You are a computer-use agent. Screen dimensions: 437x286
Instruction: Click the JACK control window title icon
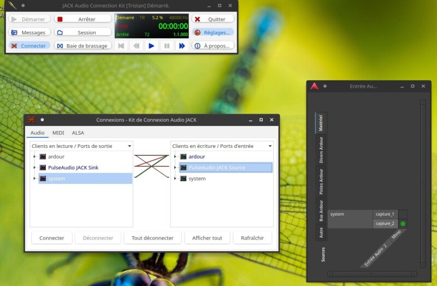(x=12, y=5)
